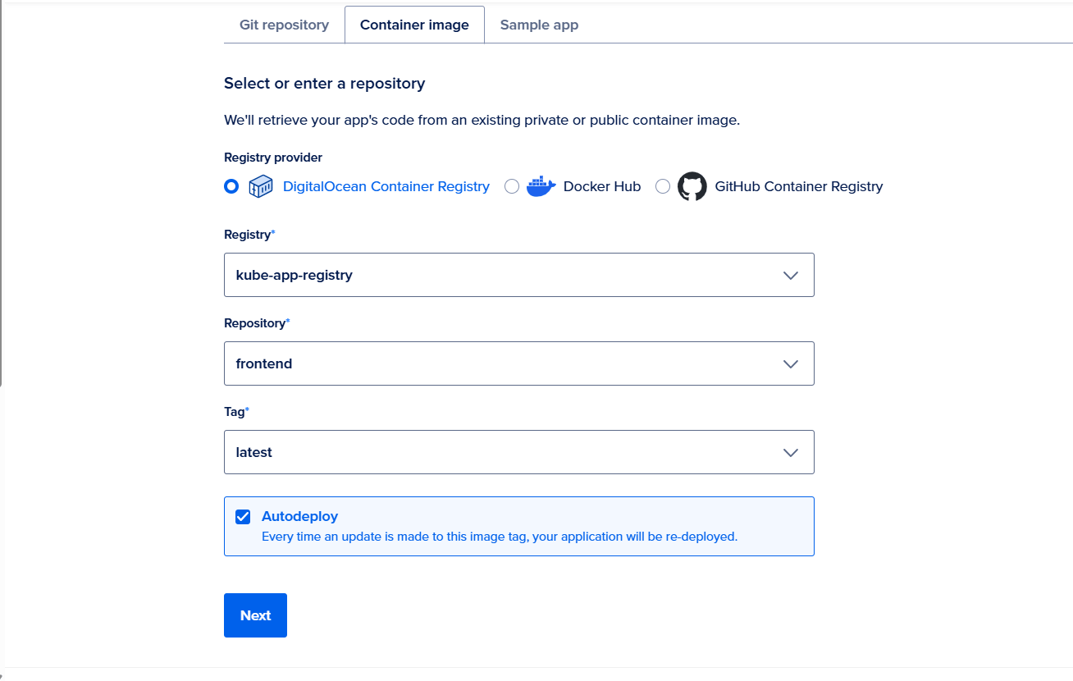Click the Next button
The height and width of the screenshot is (681, 1073).
pyautogui.click(x=255, y=615)
